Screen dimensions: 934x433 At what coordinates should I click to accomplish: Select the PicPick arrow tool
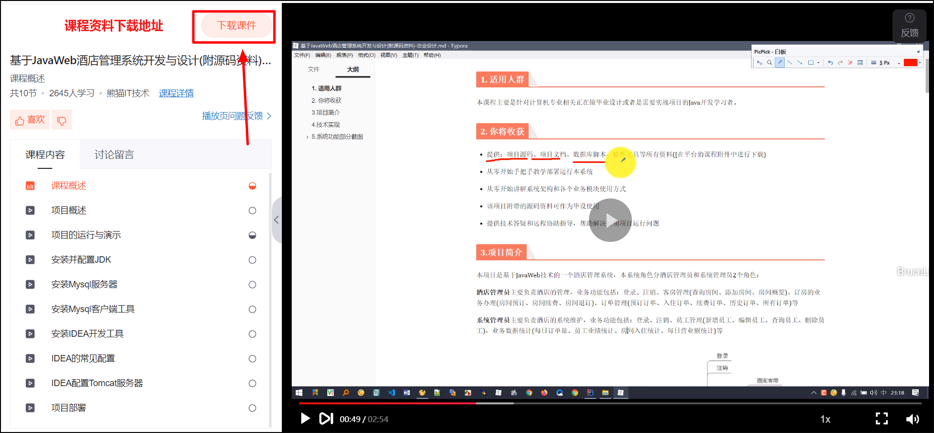click(800, 63)
